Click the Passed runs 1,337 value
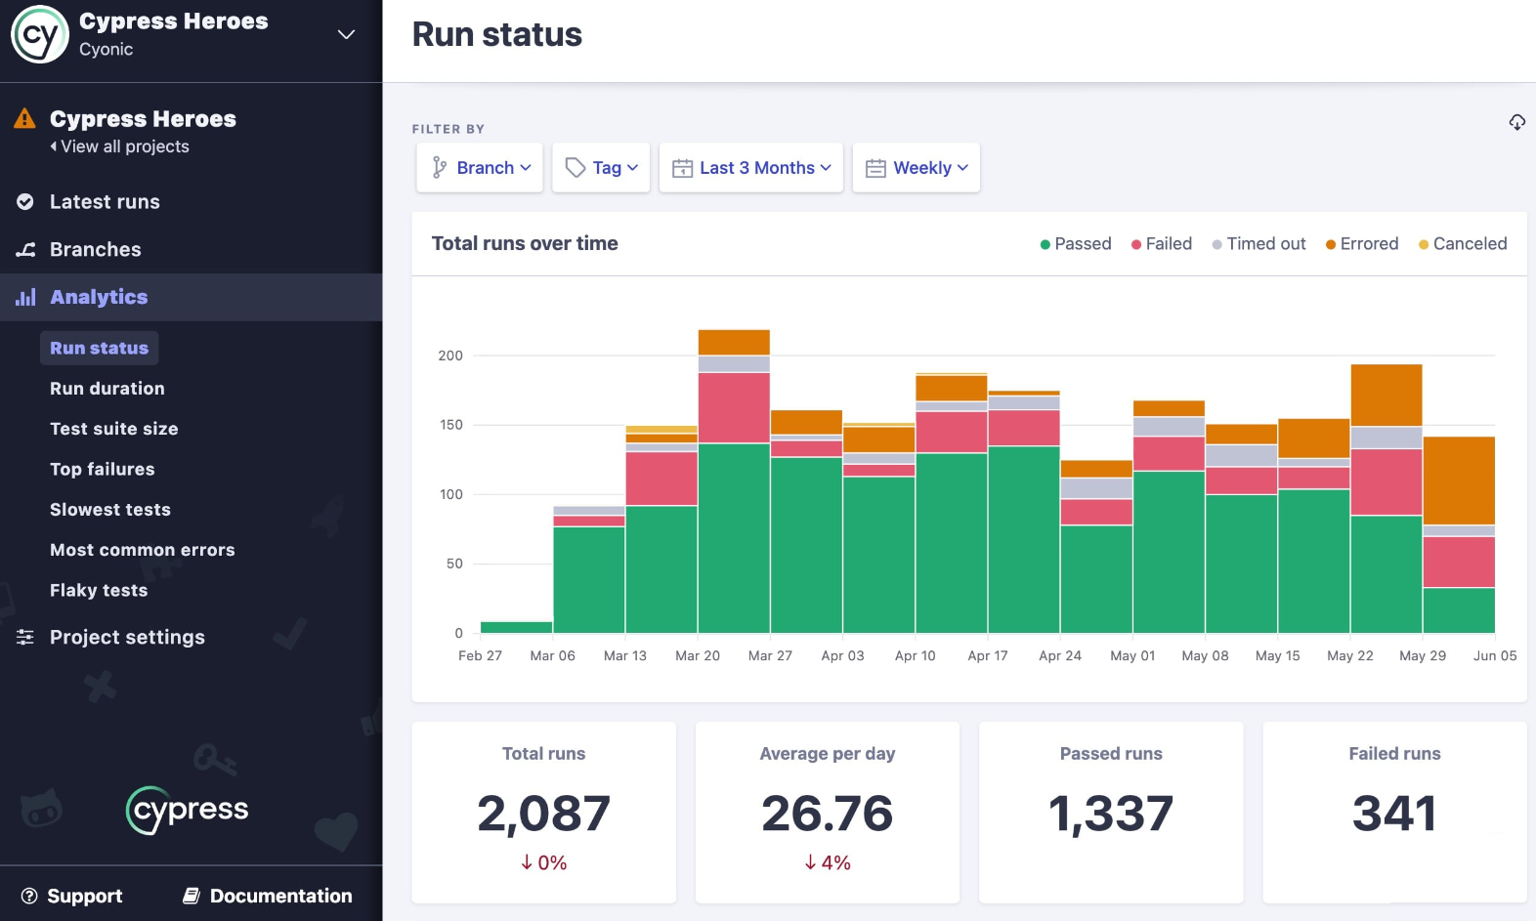The width and height of the screenshot is (1536, 921). pyautogui.click(x=1111, y=814)
